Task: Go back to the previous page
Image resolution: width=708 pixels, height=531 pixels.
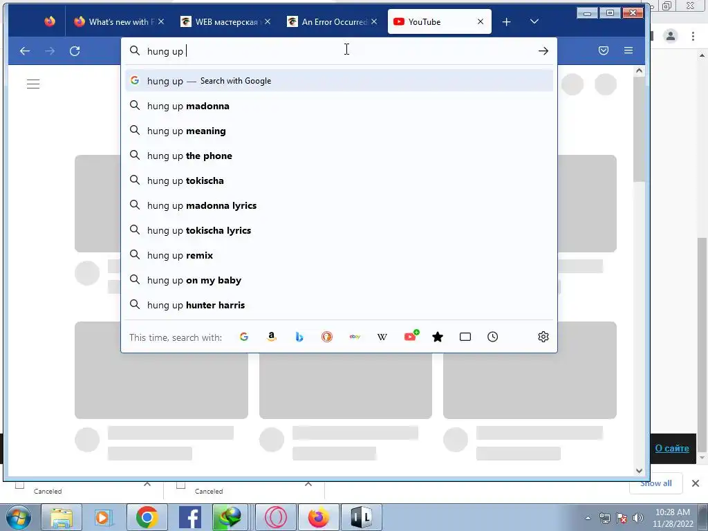Action: [x=25, y=51]
